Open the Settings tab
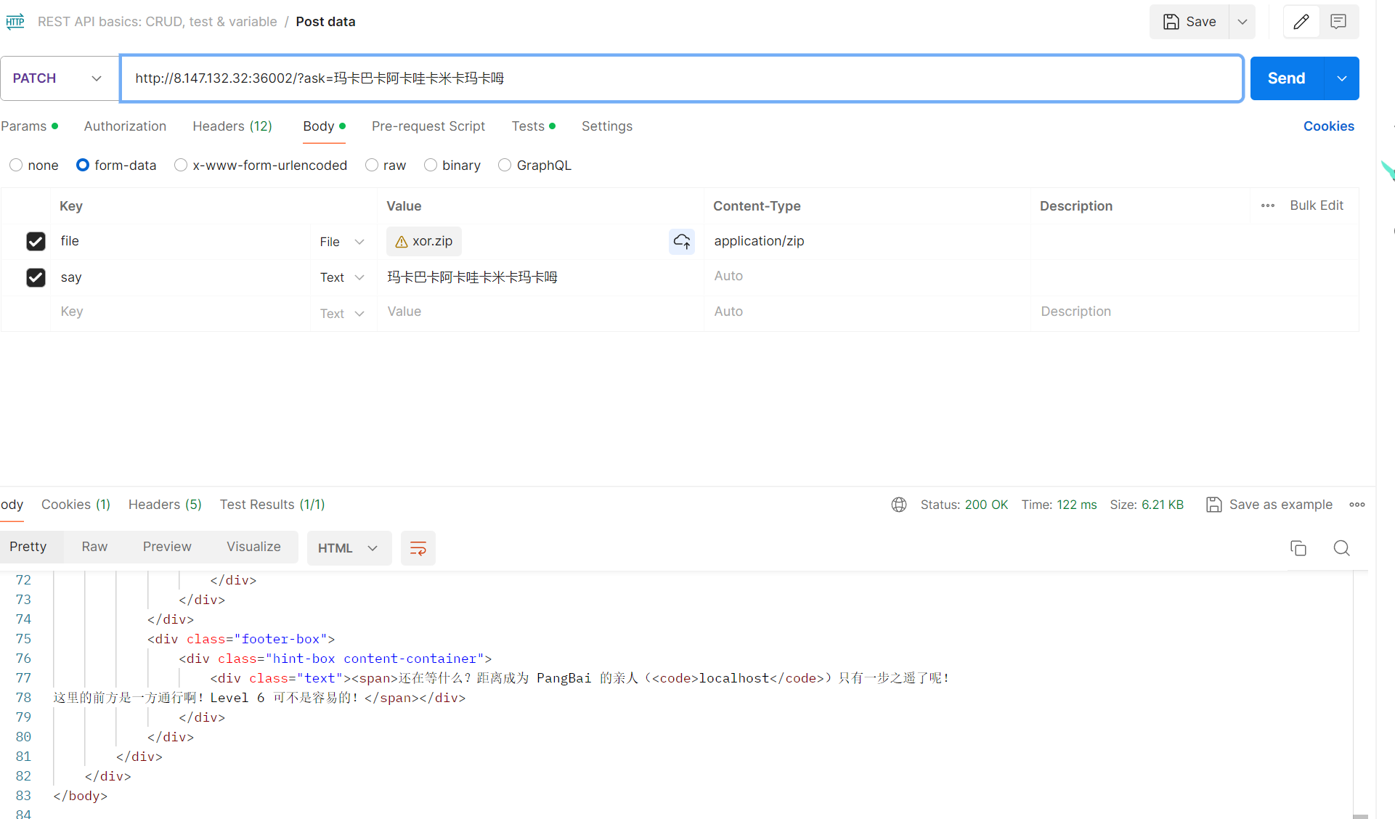1395x819 pixels. 607,126
